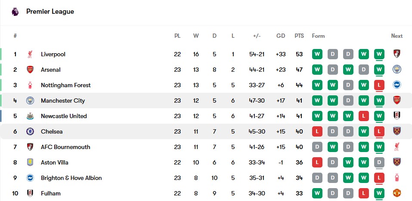Open Chelsea's first red L form badge
This screenshot has height=201, width=412.
click(x=317, y=131)
